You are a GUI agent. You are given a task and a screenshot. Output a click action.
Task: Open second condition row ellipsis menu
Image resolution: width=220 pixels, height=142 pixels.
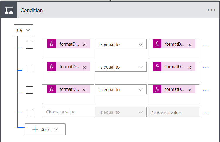[206, 68]
